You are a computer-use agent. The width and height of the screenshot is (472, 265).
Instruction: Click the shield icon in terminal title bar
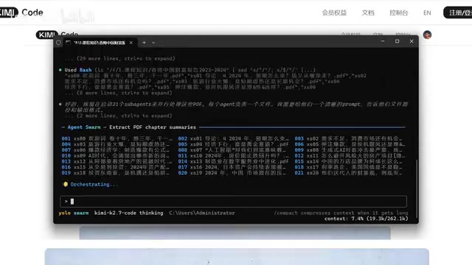tap(58, 43)
